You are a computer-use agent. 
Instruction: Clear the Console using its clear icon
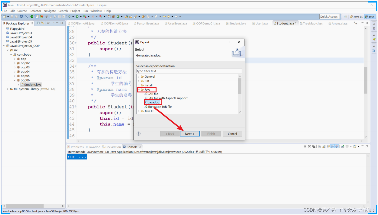(319, 146)
